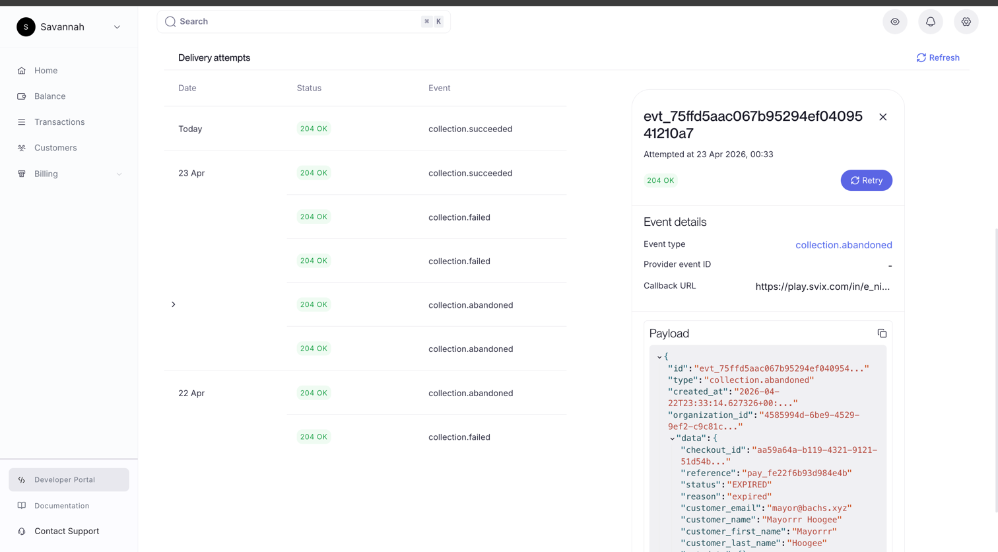Expand the Billing submenu chevron
This screenshot has height=552, width=998.
[x=119, y=174]
